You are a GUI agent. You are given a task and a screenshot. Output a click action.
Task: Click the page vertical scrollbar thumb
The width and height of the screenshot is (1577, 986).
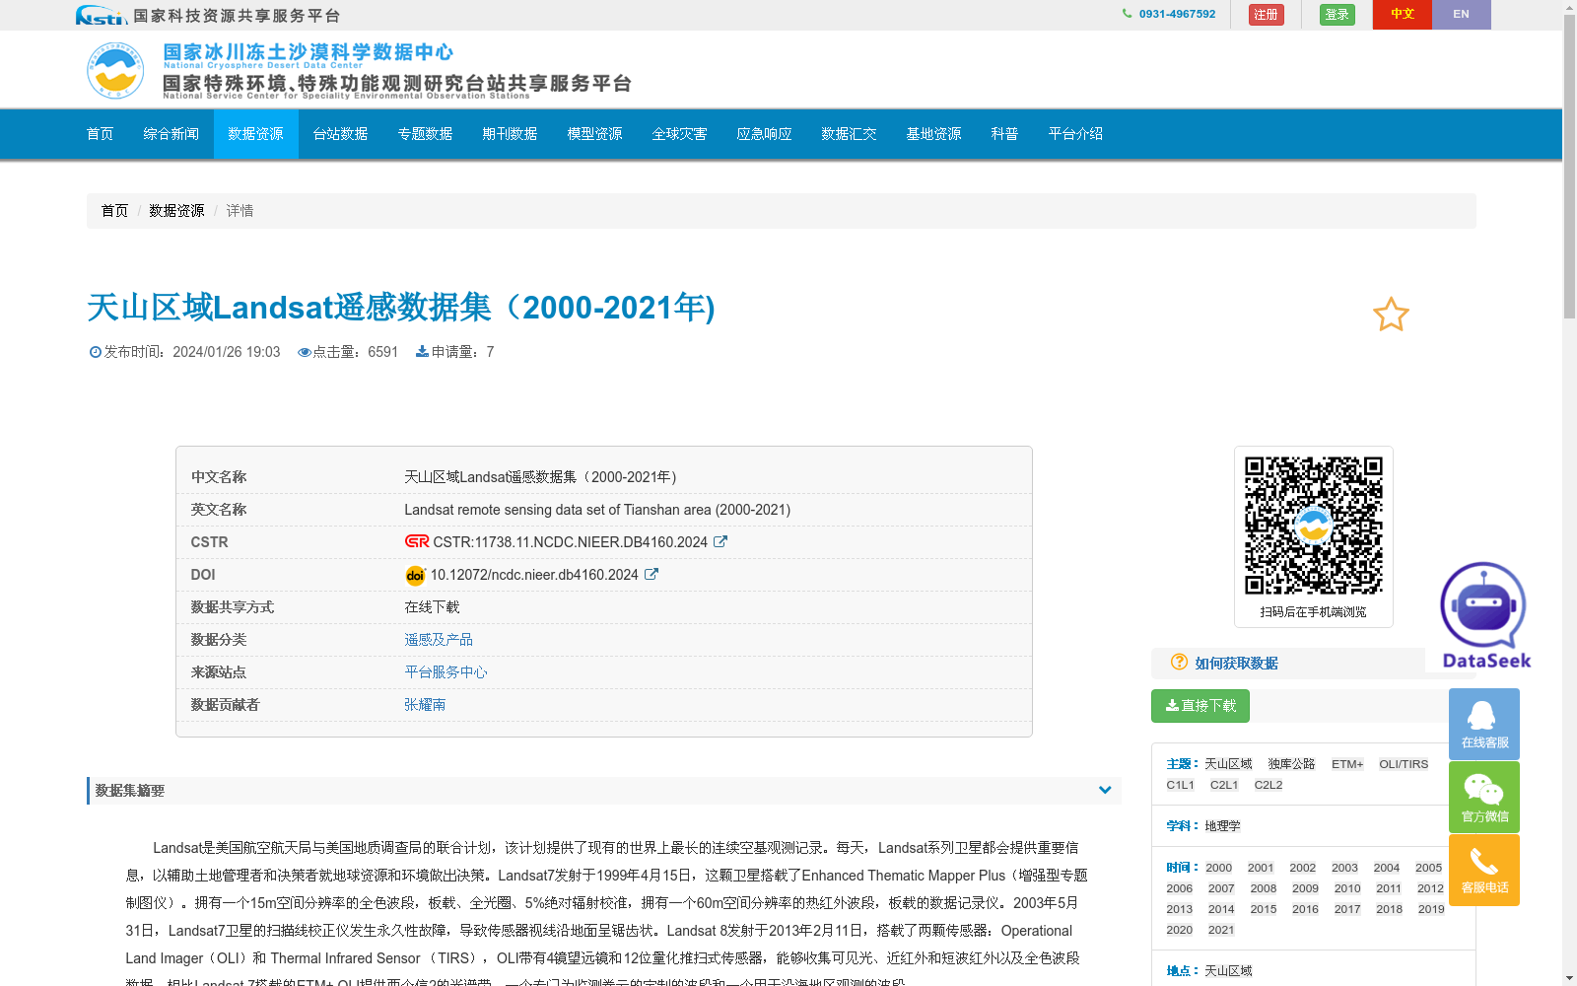pyautogui.click(x=1569, y=166)
